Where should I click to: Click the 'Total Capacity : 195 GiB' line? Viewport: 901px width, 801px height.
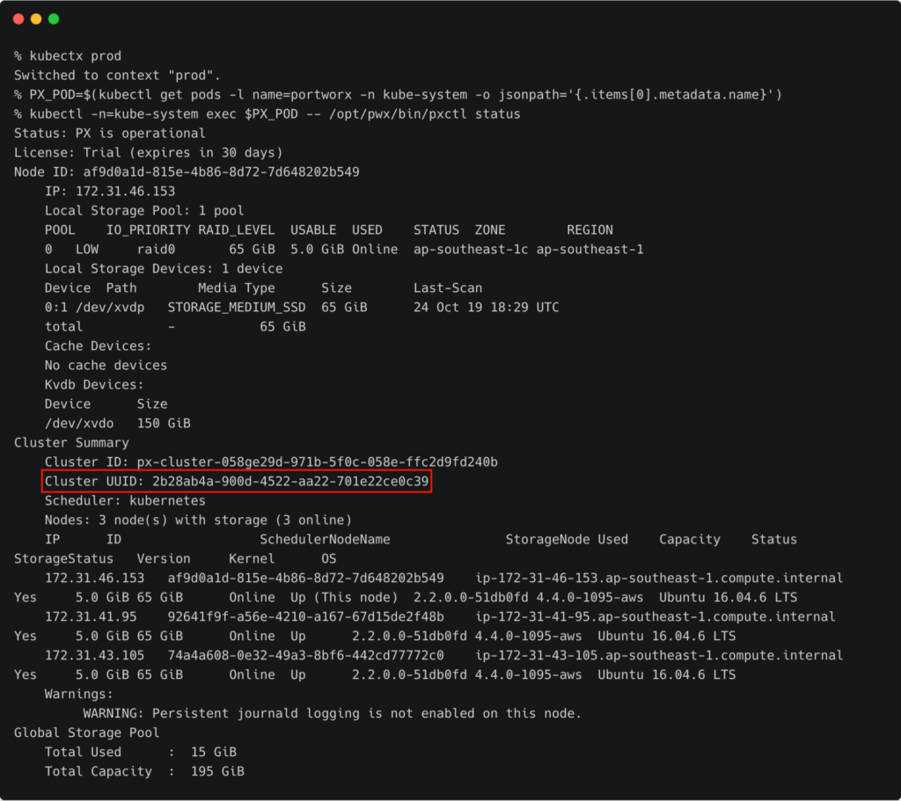(x=144, y=772)
